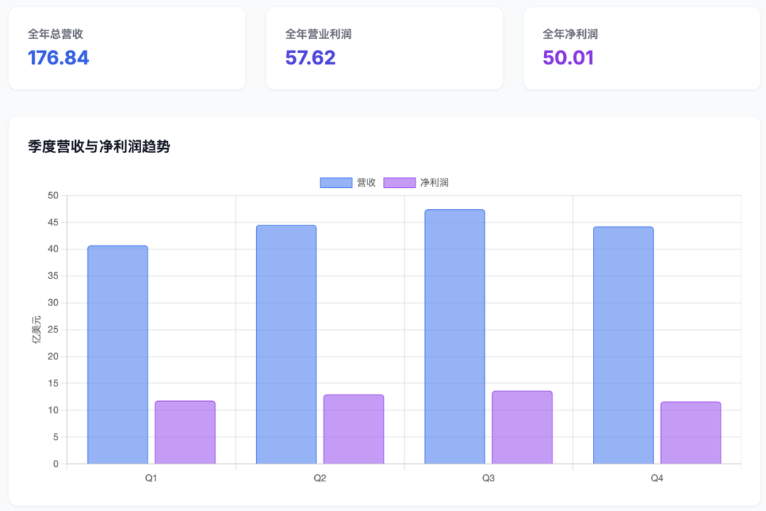The image size is (766, 511).
Task: Toggle the 净利润 legend purple swatch
Action: click(399, 183)
